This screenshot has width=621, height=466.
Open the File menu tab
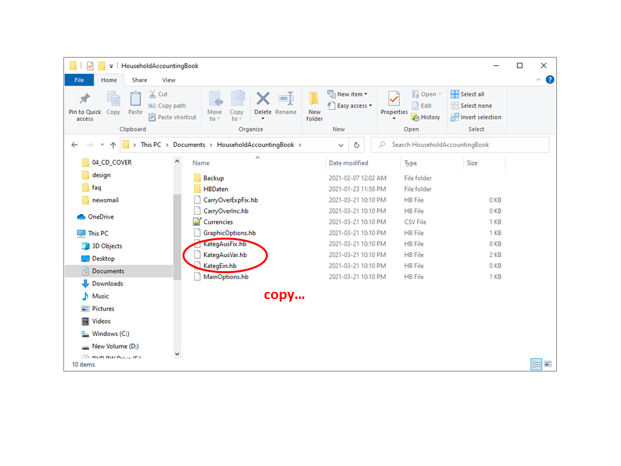click(x=79, y=80)
